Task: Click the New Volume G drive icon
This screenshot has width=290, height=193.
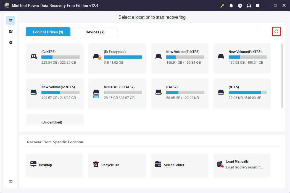Action: [x=34, y=92]
